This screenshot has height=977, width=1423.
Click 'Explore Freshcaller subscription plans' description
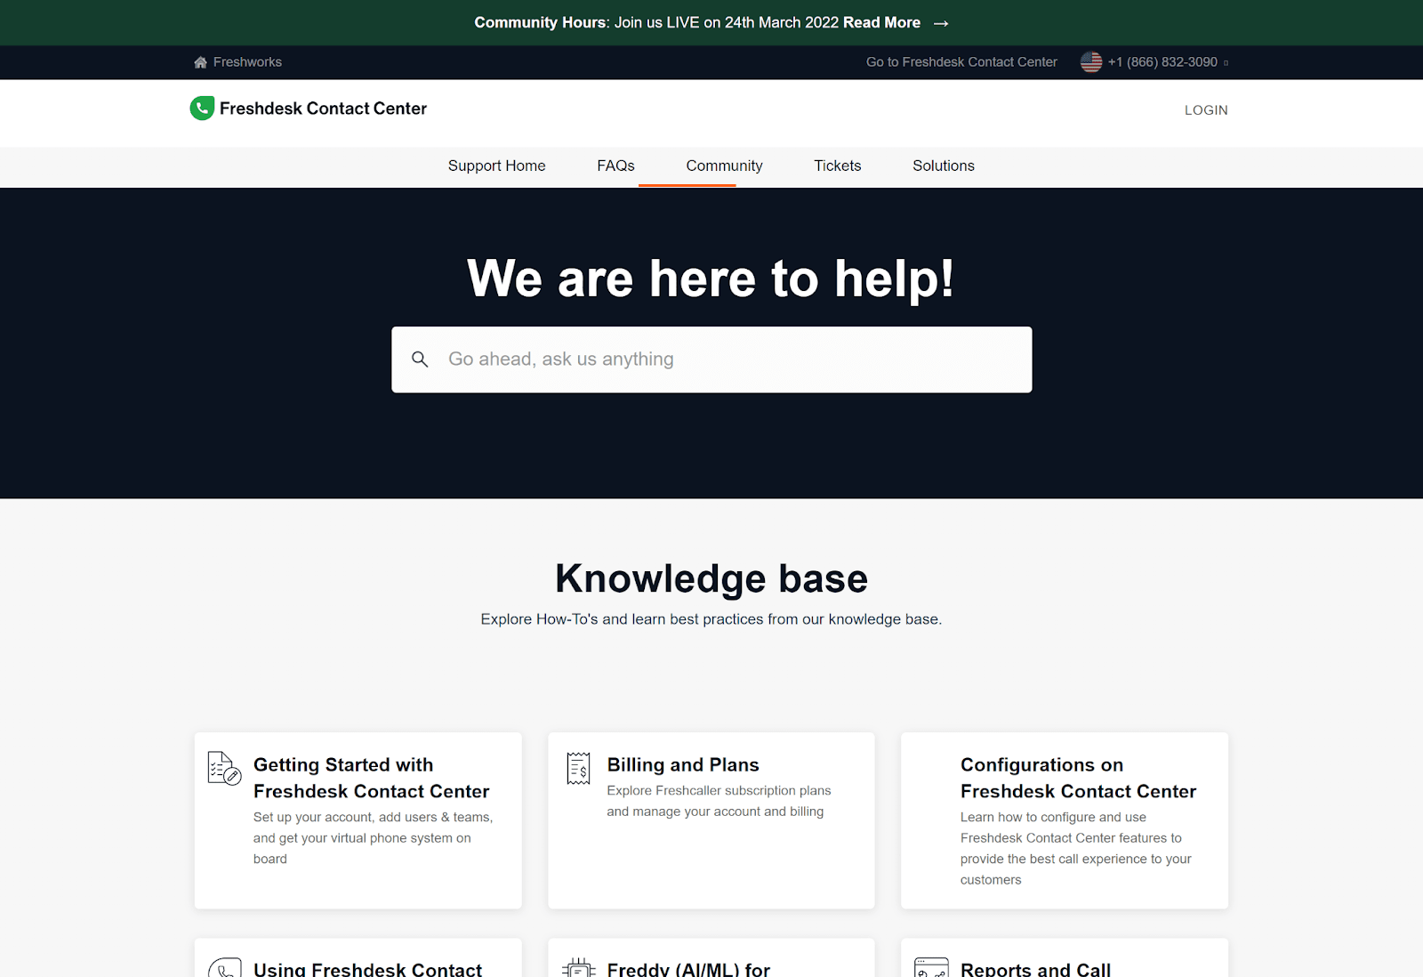click(719, 801)
